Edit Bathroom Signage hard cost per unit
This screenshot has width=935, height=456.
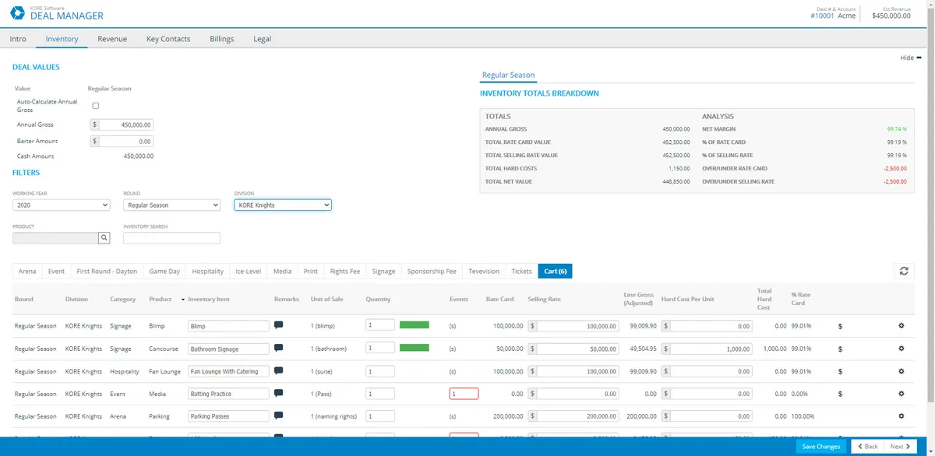tap(711, 349)
